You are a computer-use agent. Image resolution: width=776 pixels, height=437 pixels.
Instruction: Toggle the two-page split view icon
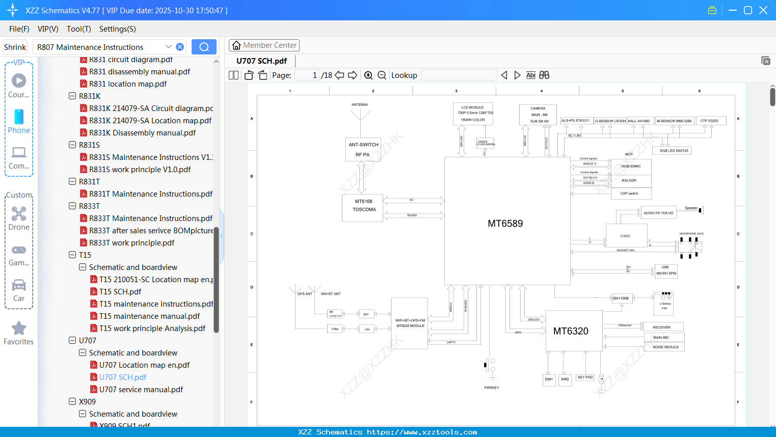point(233,75)
